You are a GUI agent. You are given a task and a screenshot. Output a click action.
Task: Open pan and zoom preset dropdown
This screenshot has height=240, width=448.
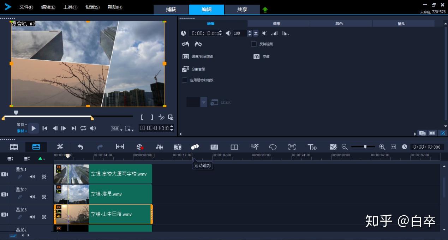(204, 102)
